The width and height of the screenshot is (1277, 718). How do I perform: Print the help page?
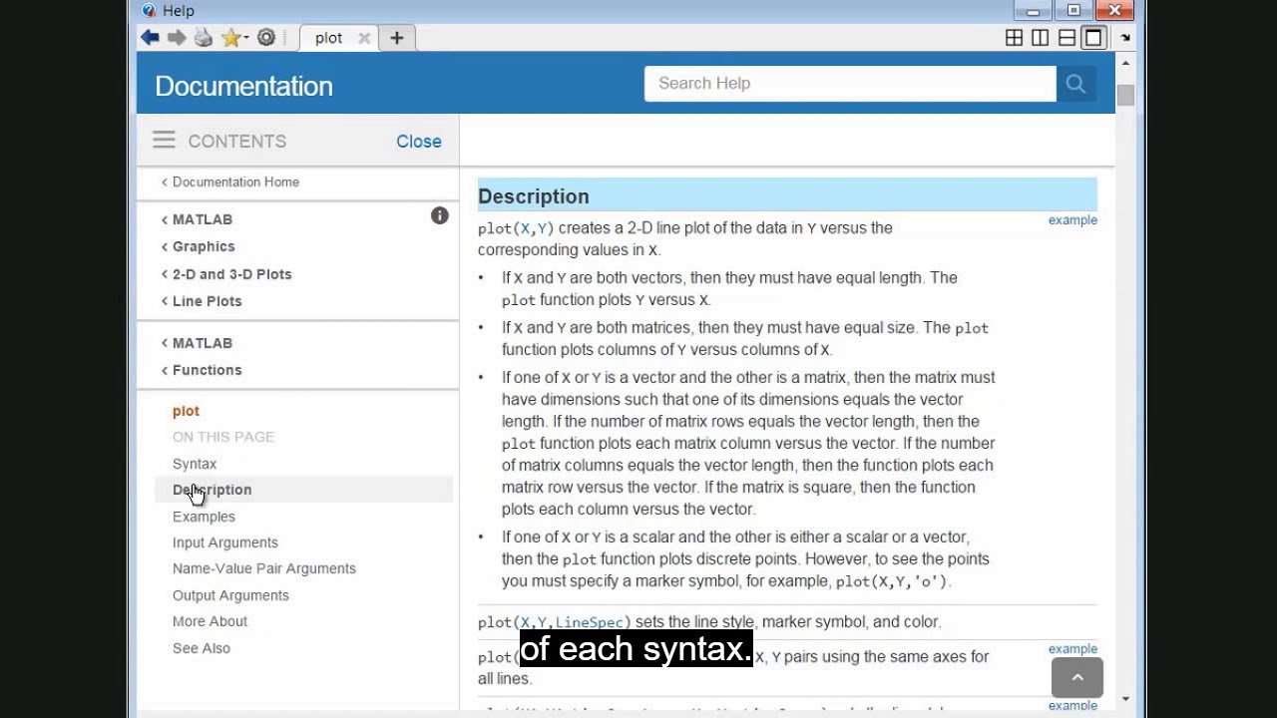click(204, 38)
